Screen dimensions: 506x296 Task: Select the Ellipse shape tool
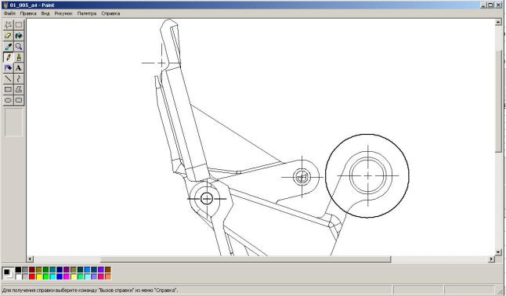click(8, 100)
